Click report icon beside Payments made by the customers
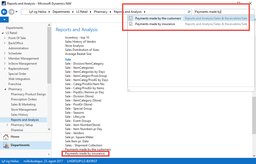256x164 pixels. 131,18
